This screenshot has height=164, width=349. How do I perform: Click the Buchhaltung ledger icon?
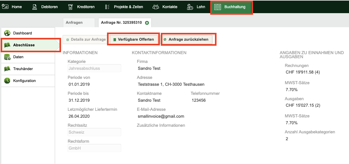217,7
